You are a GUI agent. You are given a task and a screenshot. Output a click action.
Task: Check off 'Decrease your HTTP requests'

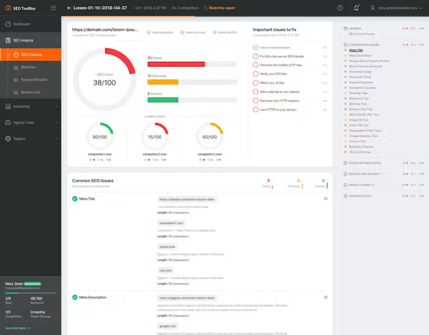(255, 101)
